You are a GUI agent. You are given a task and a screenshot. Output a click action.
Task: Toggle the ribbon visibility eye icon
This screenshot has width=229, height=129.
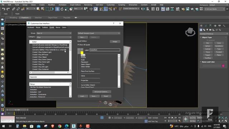[75, 18]
